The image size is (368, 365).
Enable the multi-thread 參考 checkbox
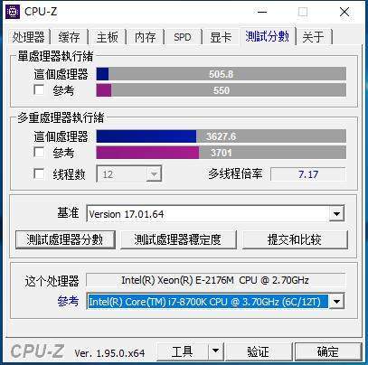(39, 152)
